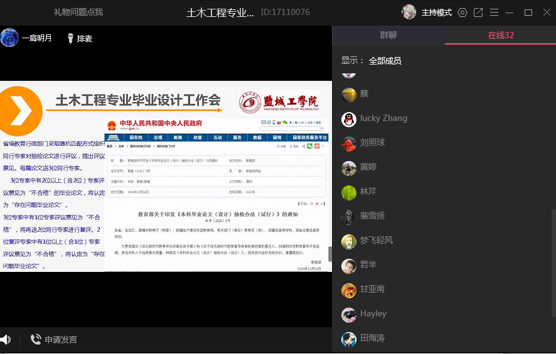Switch to the 群聊 tab
Viewport: 556px width, 354px height.
(388, 35)
